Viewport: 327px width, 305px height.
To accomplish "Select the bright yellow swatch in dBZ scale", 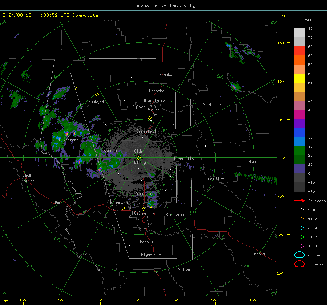I will (299, 78).
